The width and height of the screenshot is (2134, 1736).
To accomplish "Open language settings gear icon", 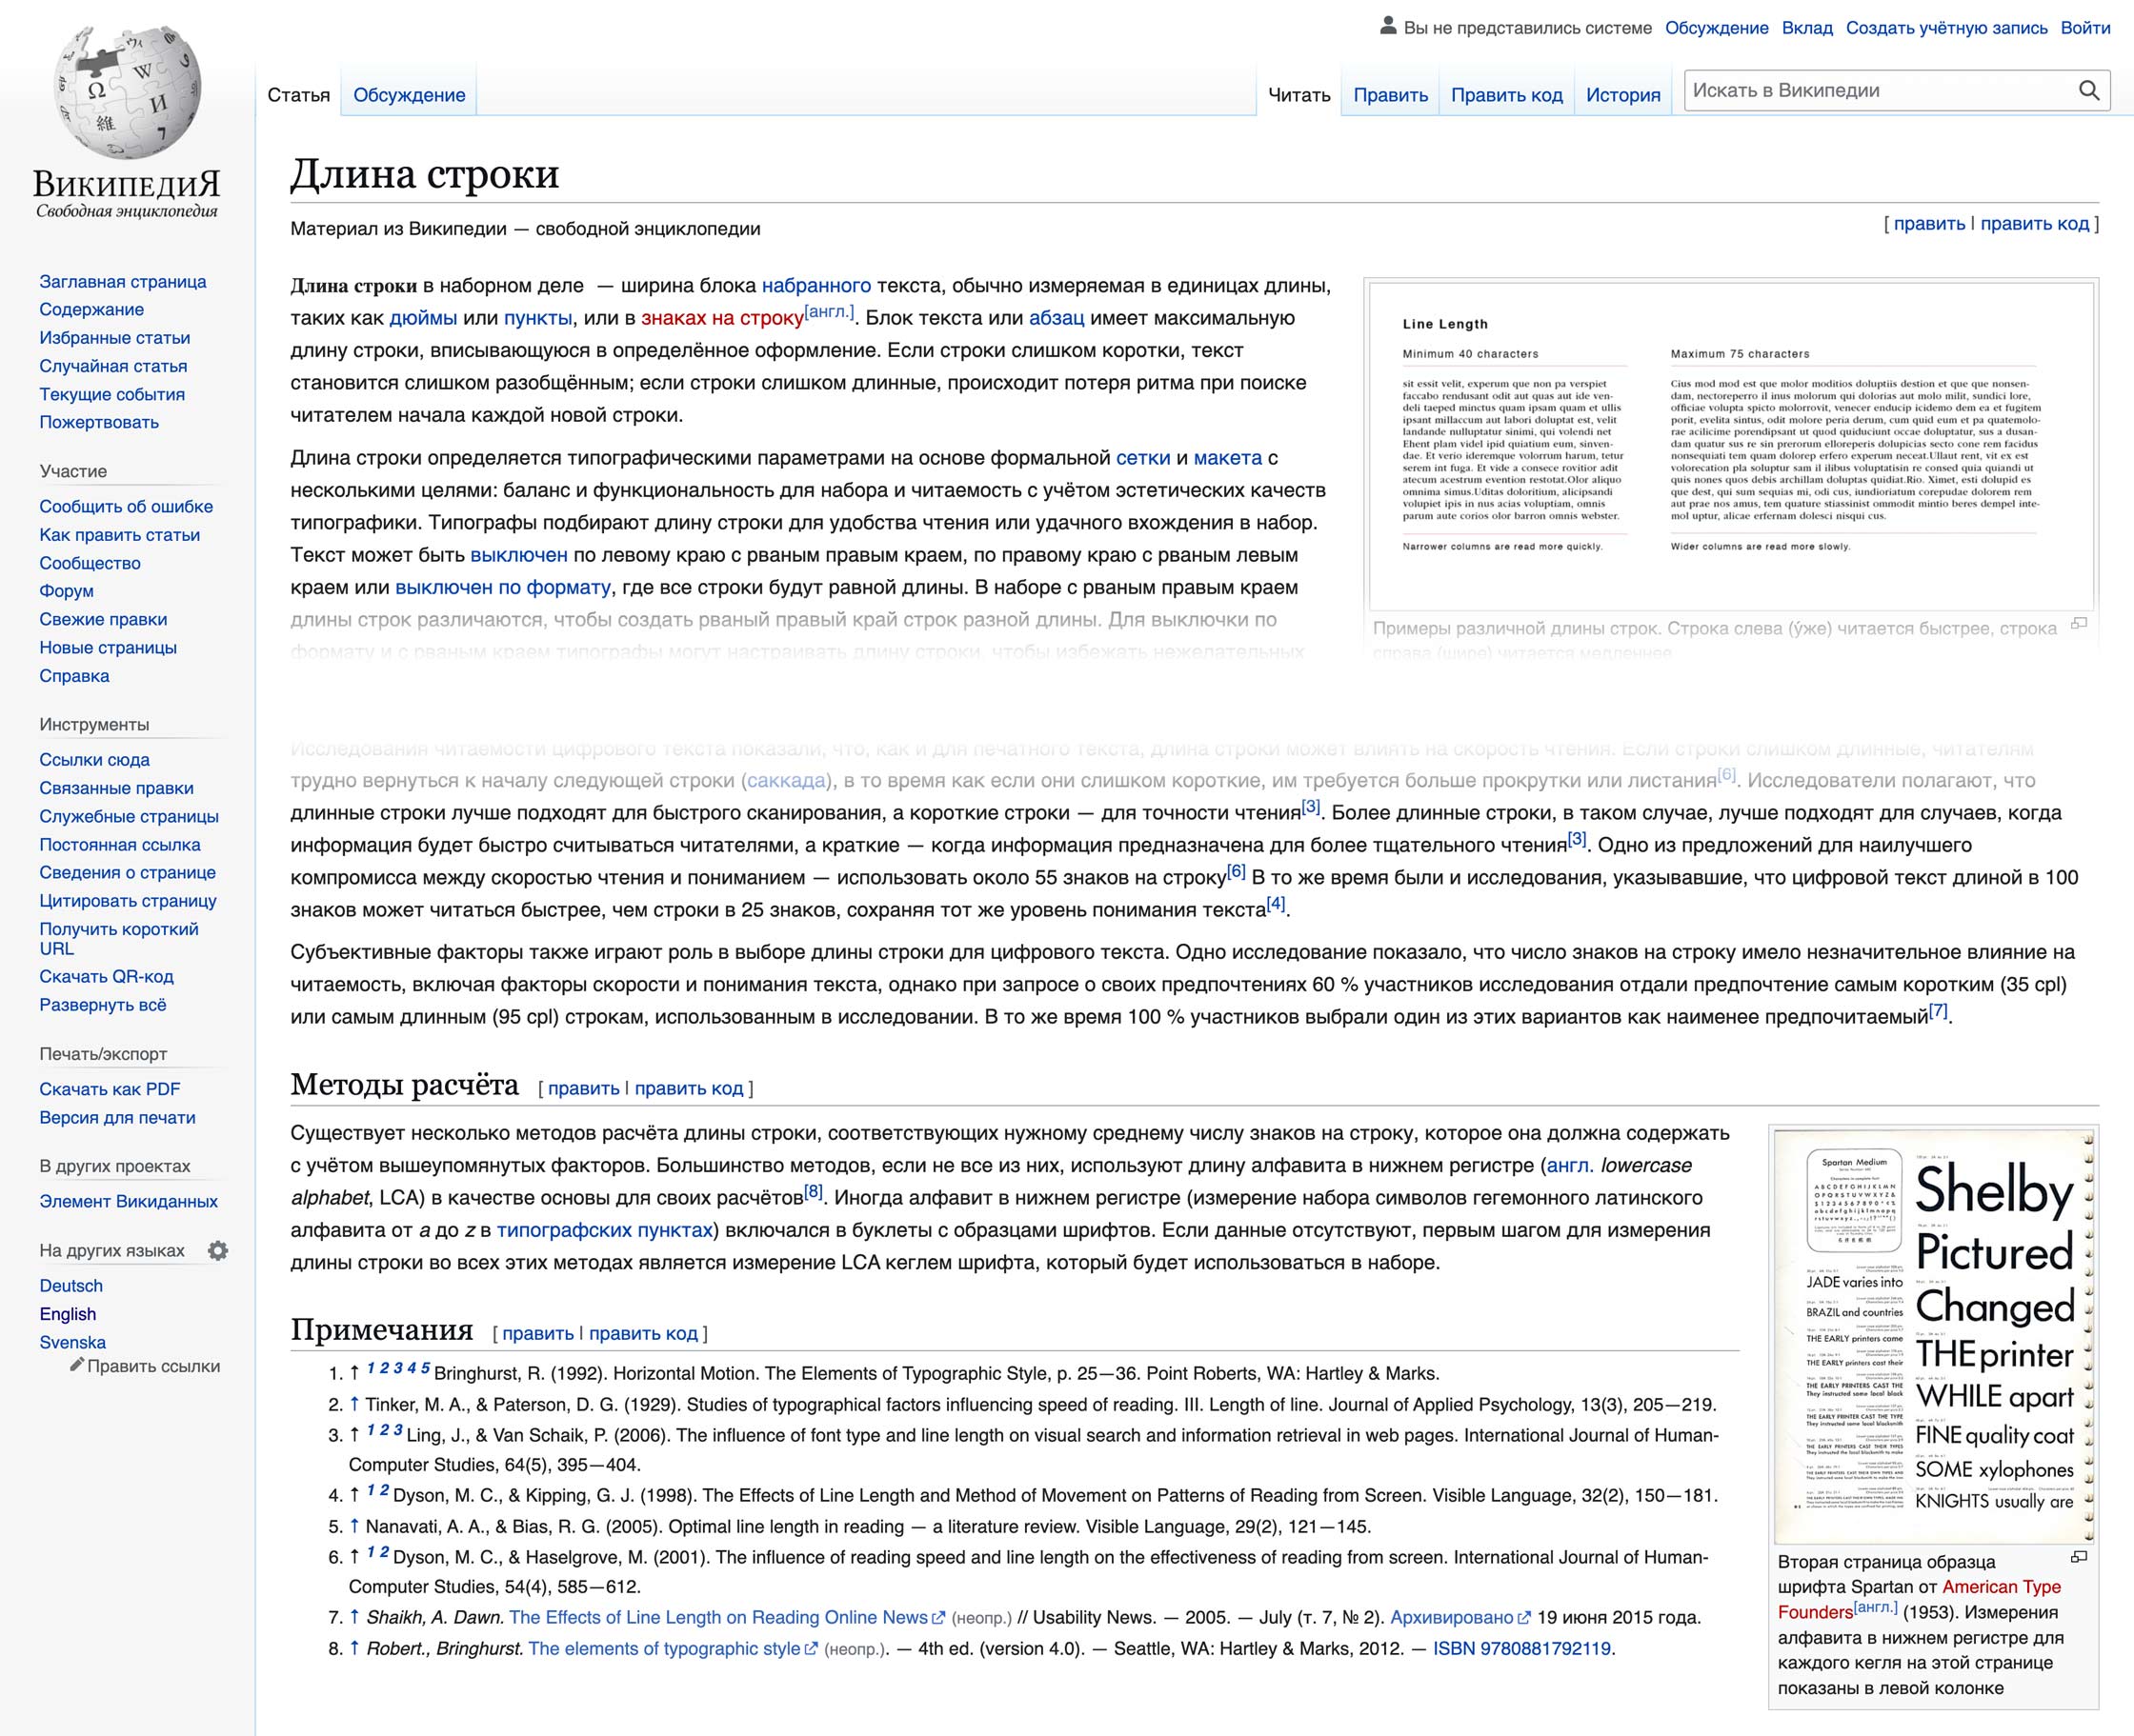I will click(x=217, y=1250).
